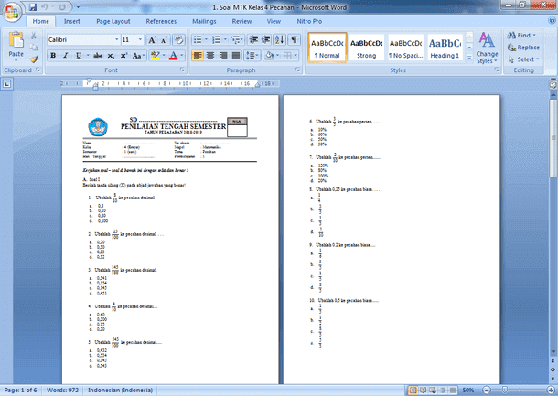Apply the Strong style
The image size is (558, 396).
[x=367, y=48]
